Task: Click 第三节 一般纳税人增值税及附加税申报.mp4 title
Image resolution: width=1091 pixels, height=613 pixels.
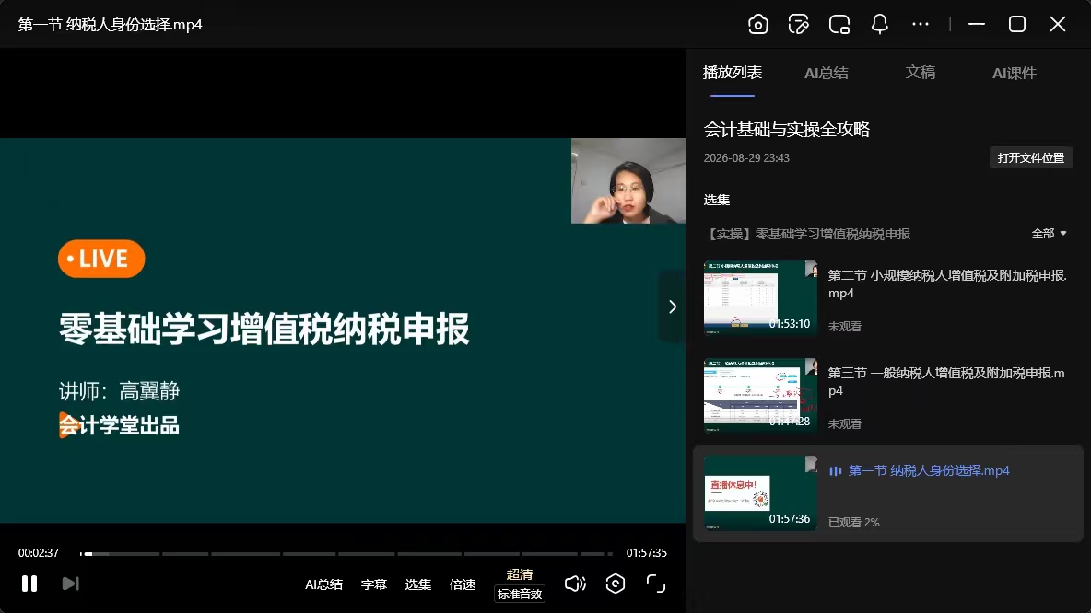Action: (x=946, y=382)
